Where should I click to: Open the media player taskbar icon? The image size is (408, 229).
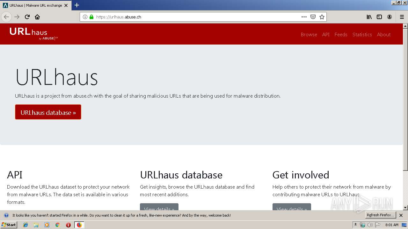[47, 225]
